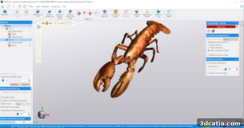Select the polygon tool at bottom of vertical toolbar

pyautogui.click(x=39, y=60)
